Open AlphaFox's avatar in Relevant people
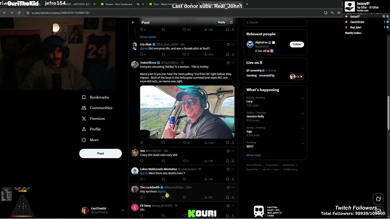 (x=250, y=44)
